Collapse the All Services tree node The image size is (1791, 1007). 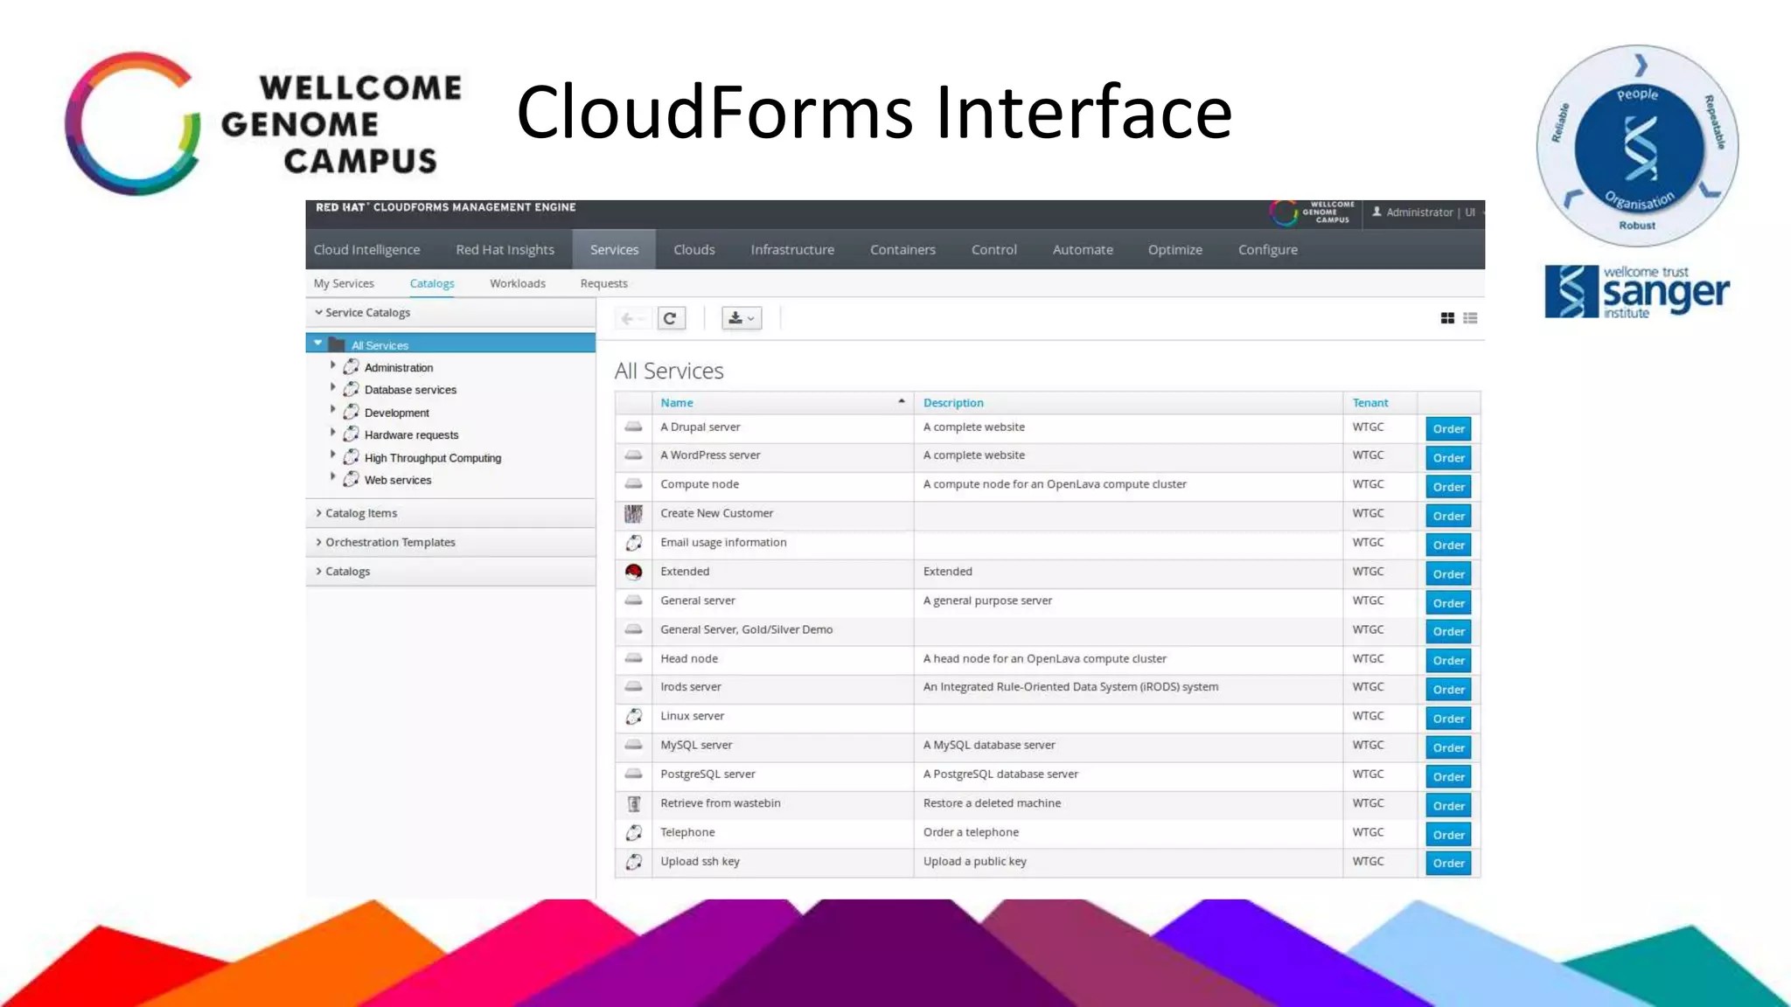pos(317,344)
